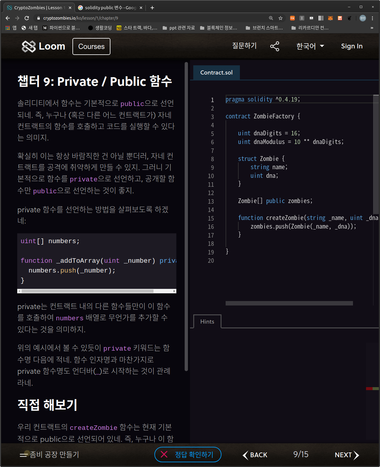380x467 pixels.
Task: Select the Contract.sol tab
Action: 216,72
